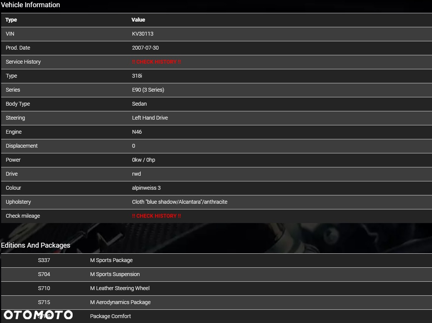
Task: Select the 'Type' column header
Action: pyautogui.click(x=11, y=20)
